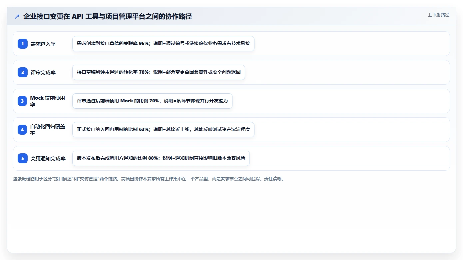Viewport: 463px width, 260px height.
Task: Select the step 1 number badge
Action: point(23,44)
